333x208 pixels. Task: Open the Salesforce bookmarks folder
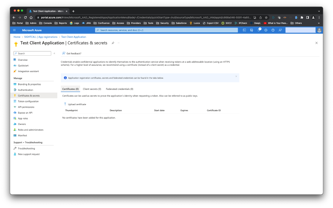point(179,23)
